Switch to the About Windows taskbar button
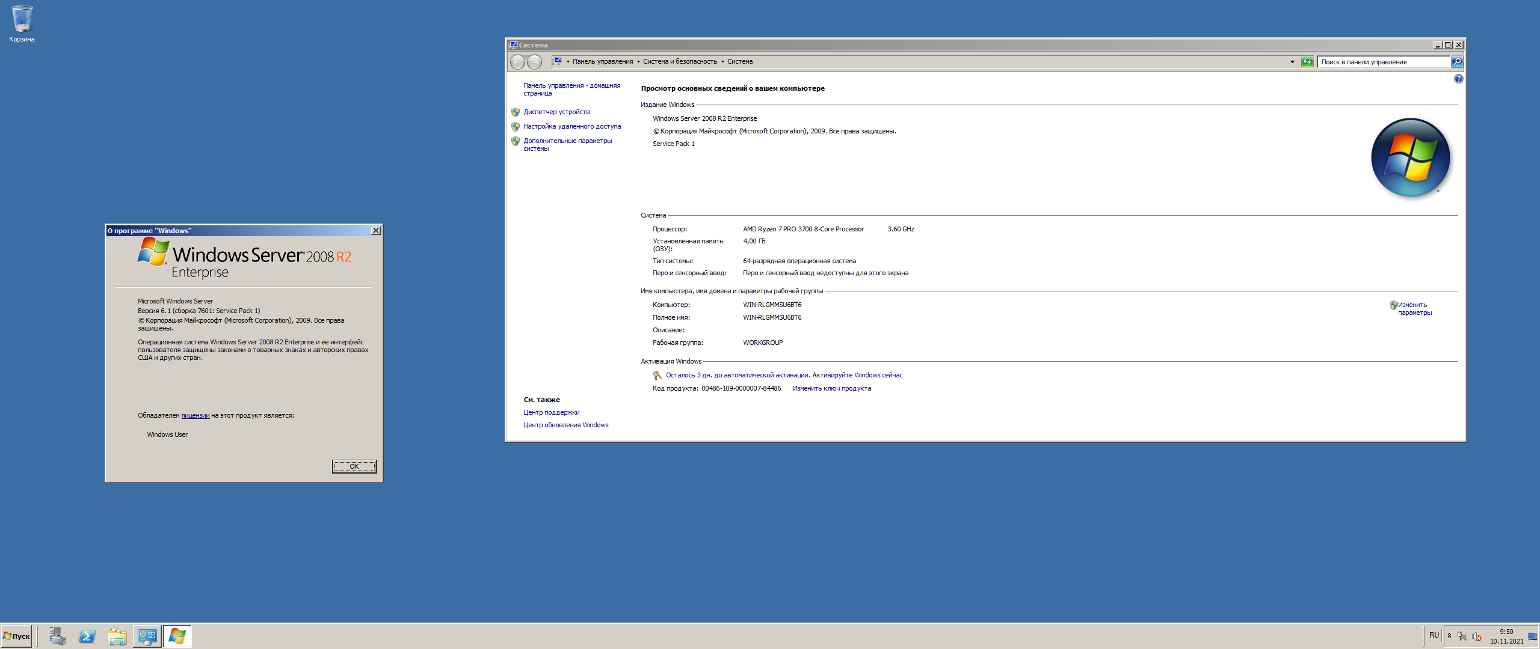The height and width of the screenshot is (649, 1540). pos(177,636)
